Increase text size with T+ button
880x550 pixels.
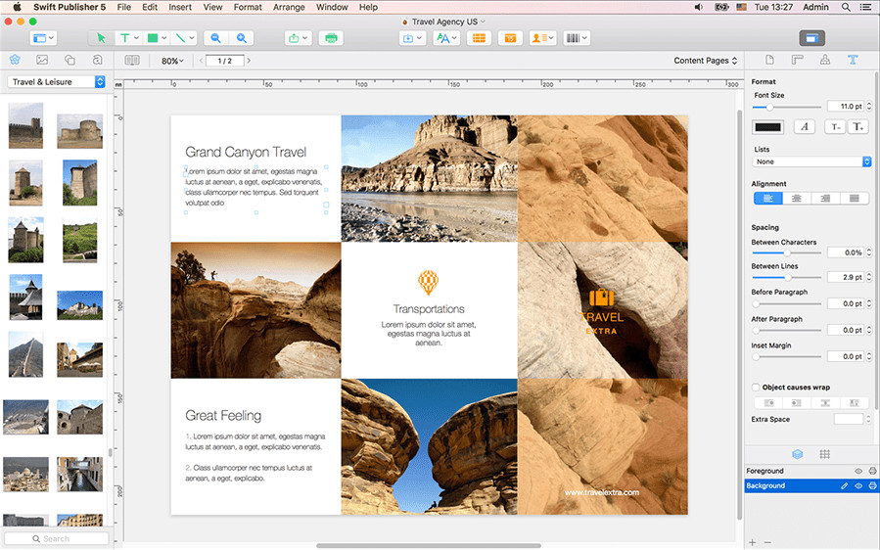(x=857, y=126)
